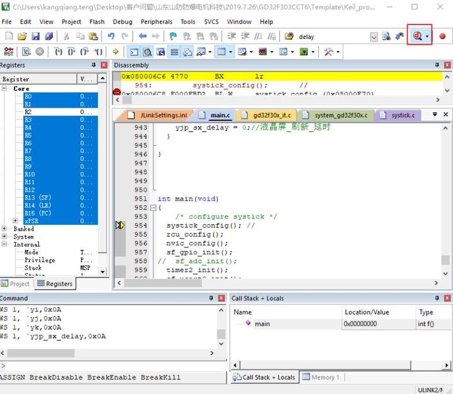Open the Peripherals menu
Screen dimensions: 453x394
click(x=156, y=21)
